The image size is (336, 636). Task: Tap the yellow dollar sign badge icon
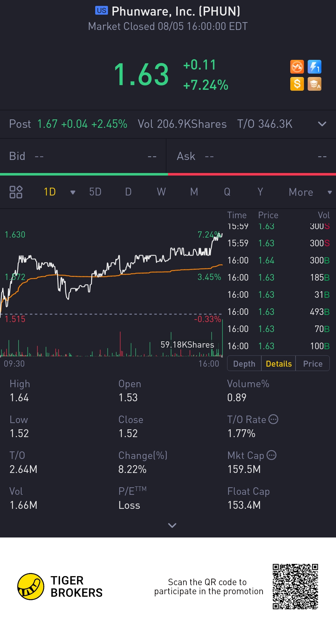point(297,84)
